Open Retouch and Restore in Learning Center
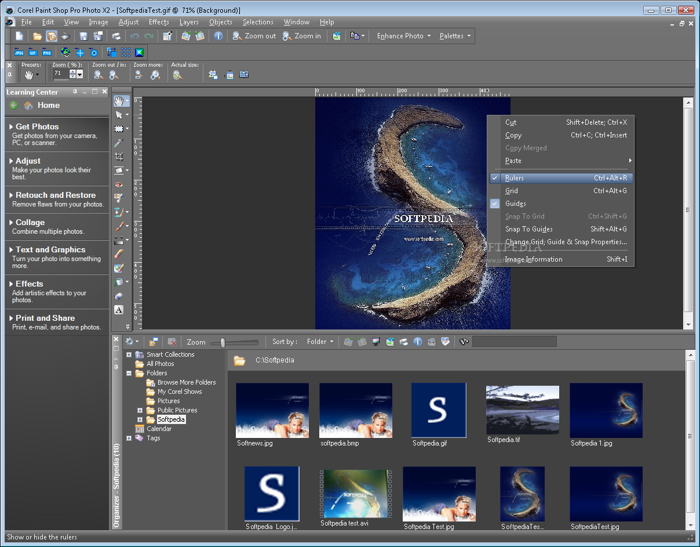This screenshot has width=700, height=547. pyautogui.click(x=56, y=195)
